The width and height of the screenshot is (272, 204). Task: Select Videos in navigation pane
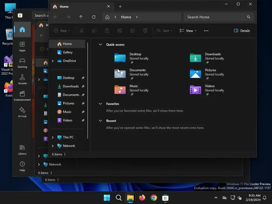[x=67, y=120]
